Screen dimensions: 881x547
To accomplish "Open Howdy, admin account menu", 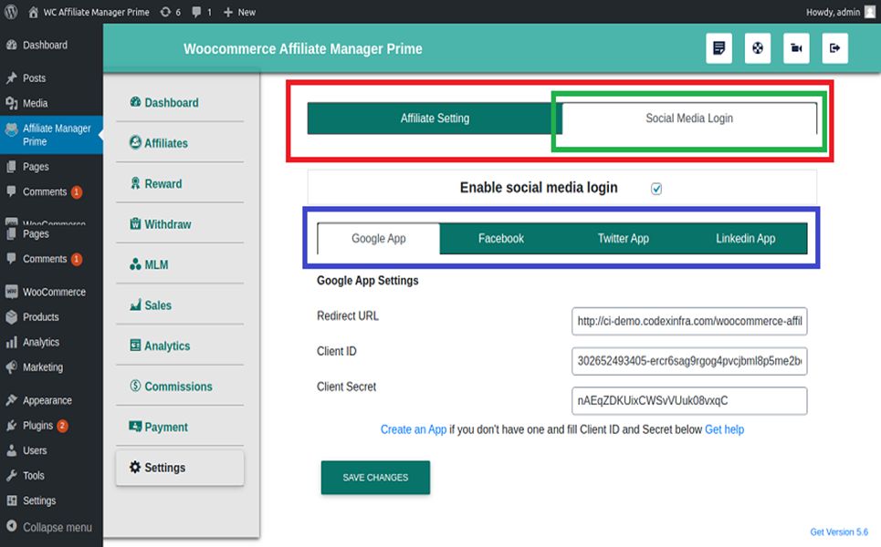I will tap(841, 12).
